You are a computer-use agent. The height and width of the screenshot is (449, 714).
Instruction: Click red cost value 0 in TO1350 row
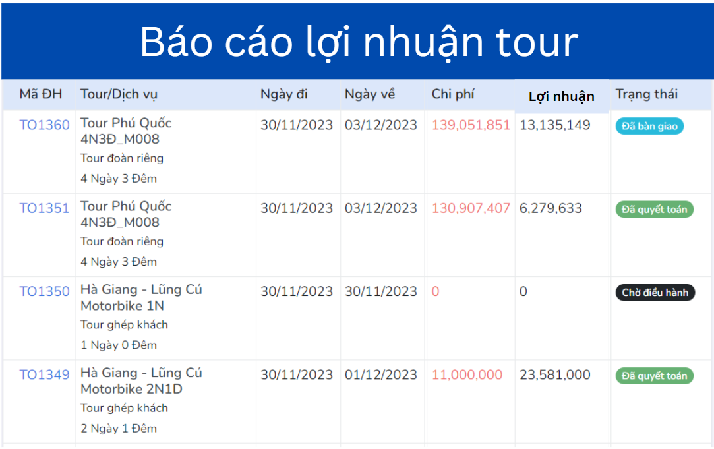coord(435,291)
